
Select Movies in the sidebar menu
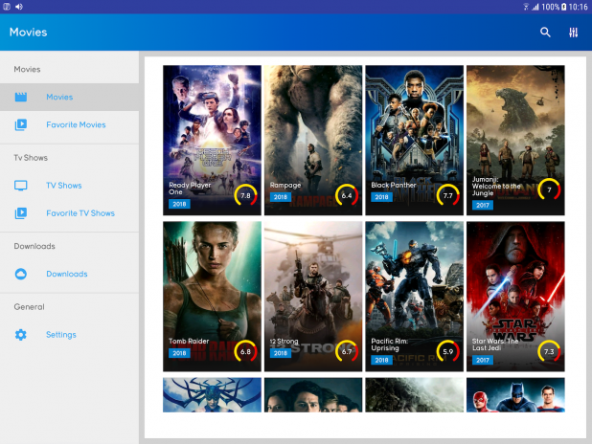(70, 97)
